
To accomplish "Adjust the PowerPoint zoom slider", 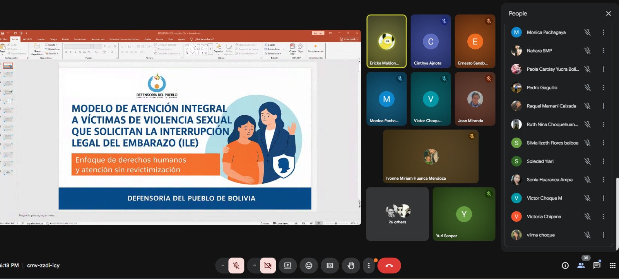I will click(x=336, y=223).
